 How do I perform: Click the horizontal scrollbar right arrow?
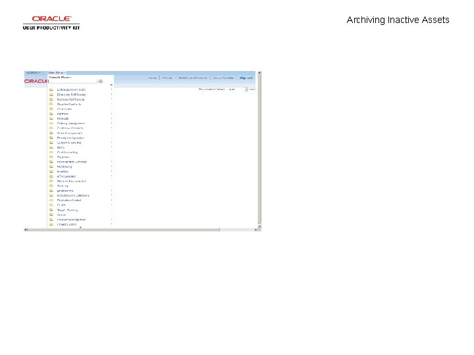[255, 229]
